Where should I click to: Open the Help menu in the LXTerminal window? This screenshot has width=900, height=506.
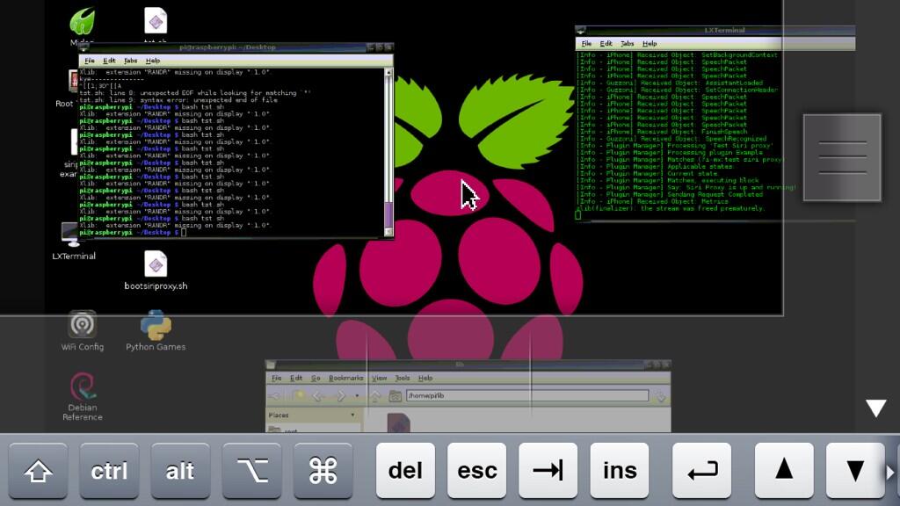click(x=650, y=44)
